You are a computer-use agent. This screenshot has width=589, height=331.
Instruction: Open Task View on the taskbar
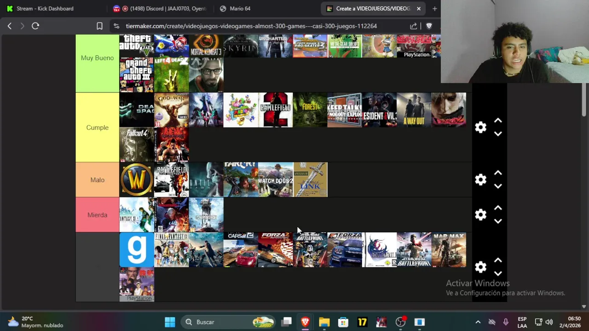[x=287, y=322]
